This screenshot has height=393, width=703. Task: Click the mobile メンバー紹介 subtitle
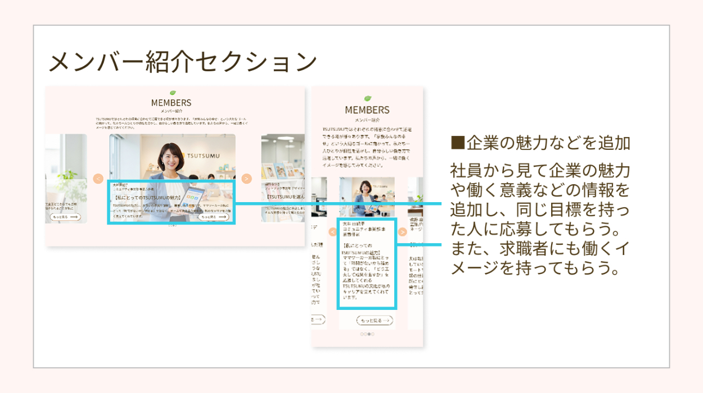click(x=367, y=120)
